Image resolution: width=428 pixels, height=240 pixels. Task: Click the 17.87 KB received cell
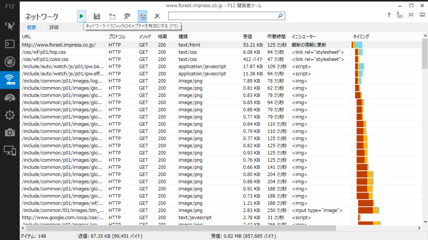click(x=253, y=66)
